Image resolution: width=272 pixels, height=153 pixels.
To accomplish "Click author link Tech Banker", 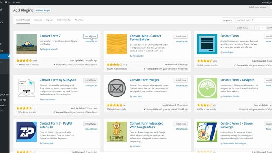I will [x=138, y=56].
